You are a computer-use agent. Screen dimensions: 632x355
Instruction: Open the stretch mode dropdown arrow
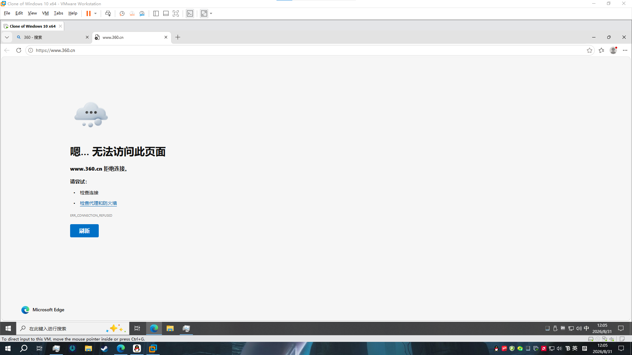click(211, 13)
